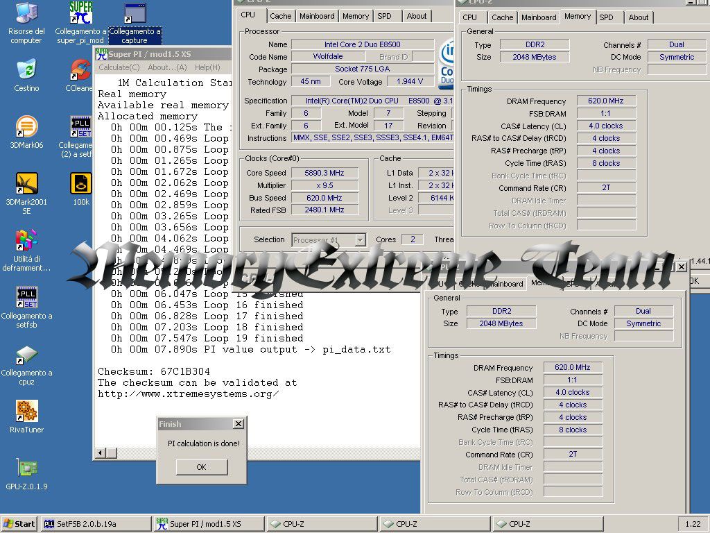Click the Intel Core 2 Duo E8500 name field
The image size is (710, 533).
point(362,44)
